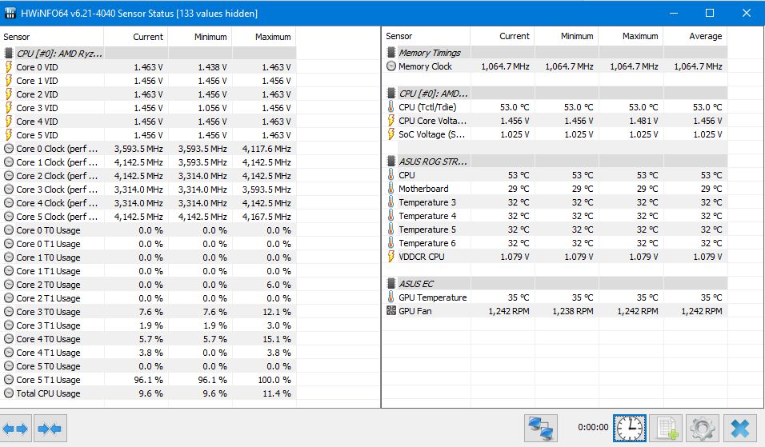765x447 pixels.
Task: Close sensors with the blue X button
Action: [739, 429]
